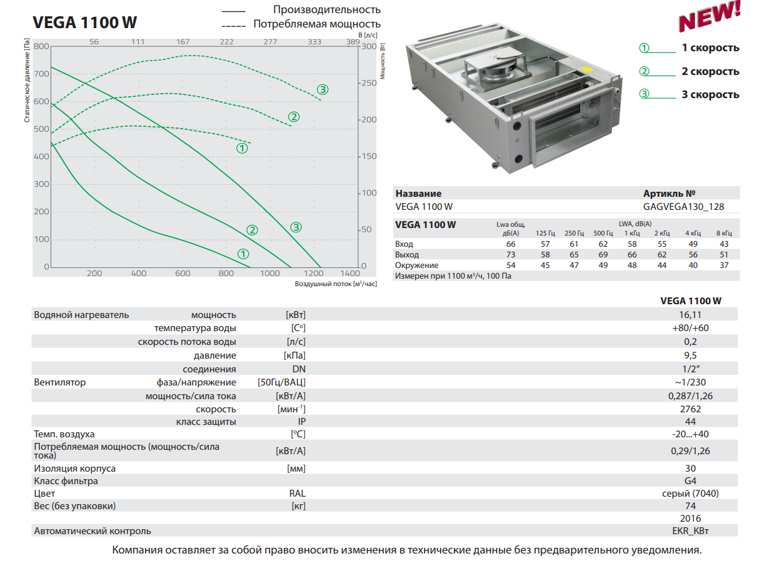Viewport: 759px width, 566px height.
Task: Select the air temperature range "-20...+40"
Action: (691, 434)
